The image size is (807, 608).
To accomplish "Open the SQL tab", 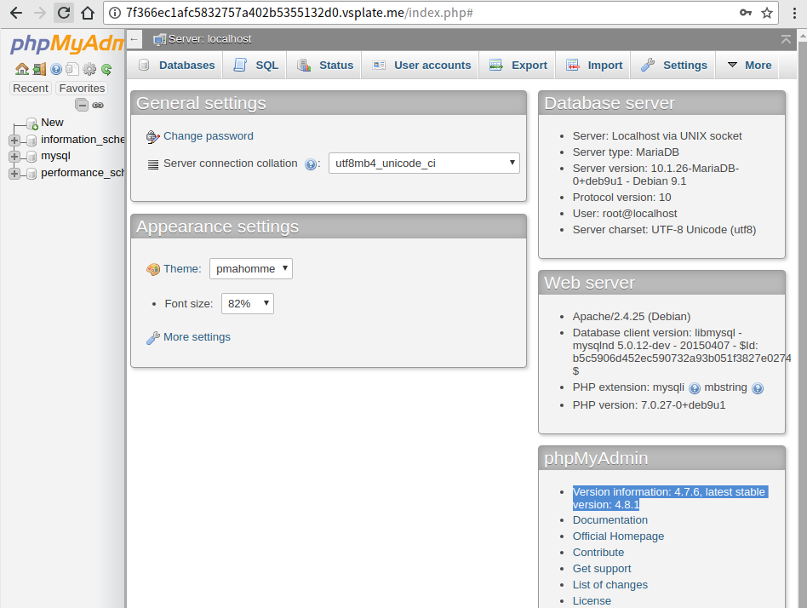I will pos(255,66).
